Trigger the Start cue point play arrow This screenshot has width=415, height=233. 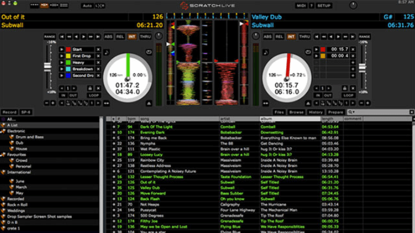click(x=62, y=49)
